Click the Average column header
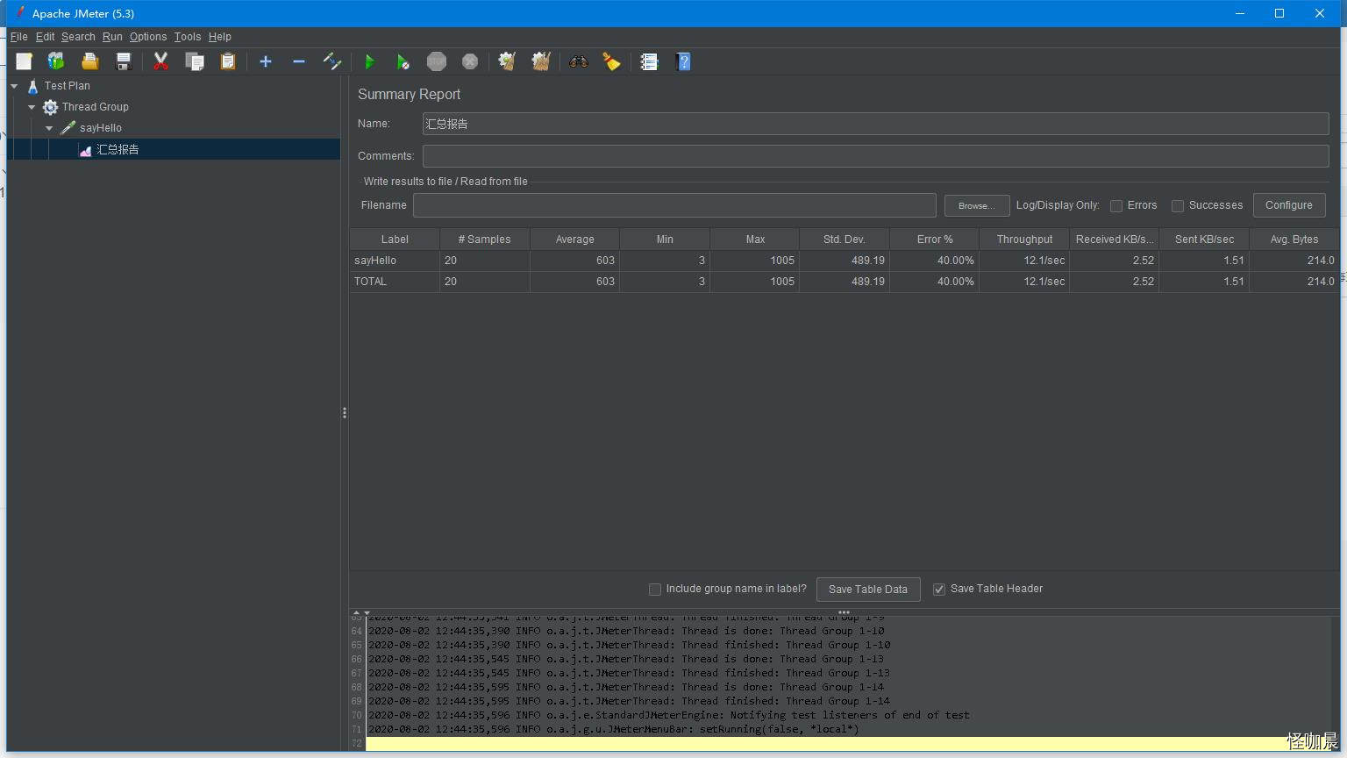This screenshot has height=758, width=1347. pos(574,240)
